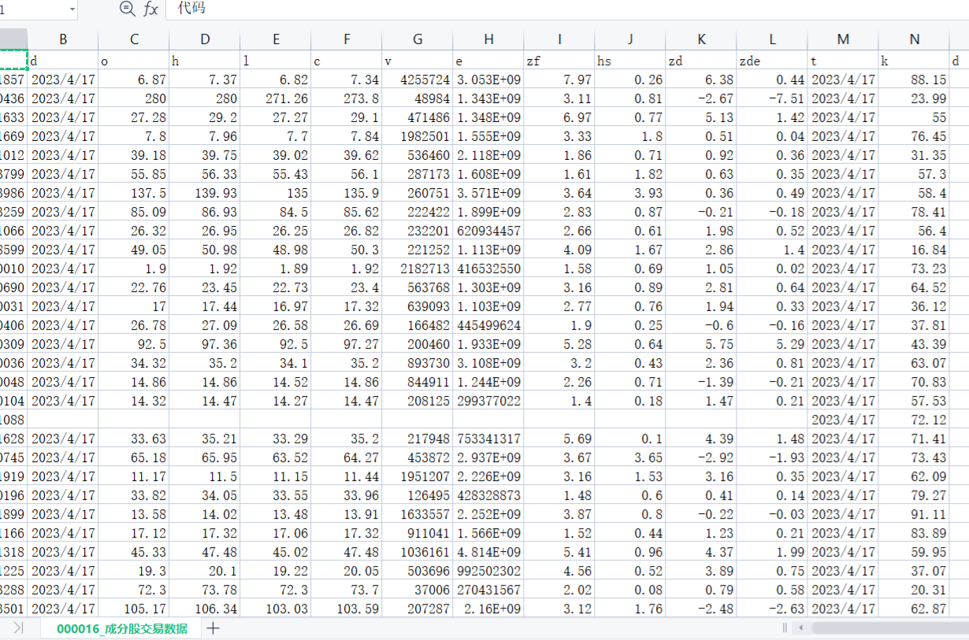The height and width of the screenshot is (640, 969).
Task: Select column N header
Action: 914,39
